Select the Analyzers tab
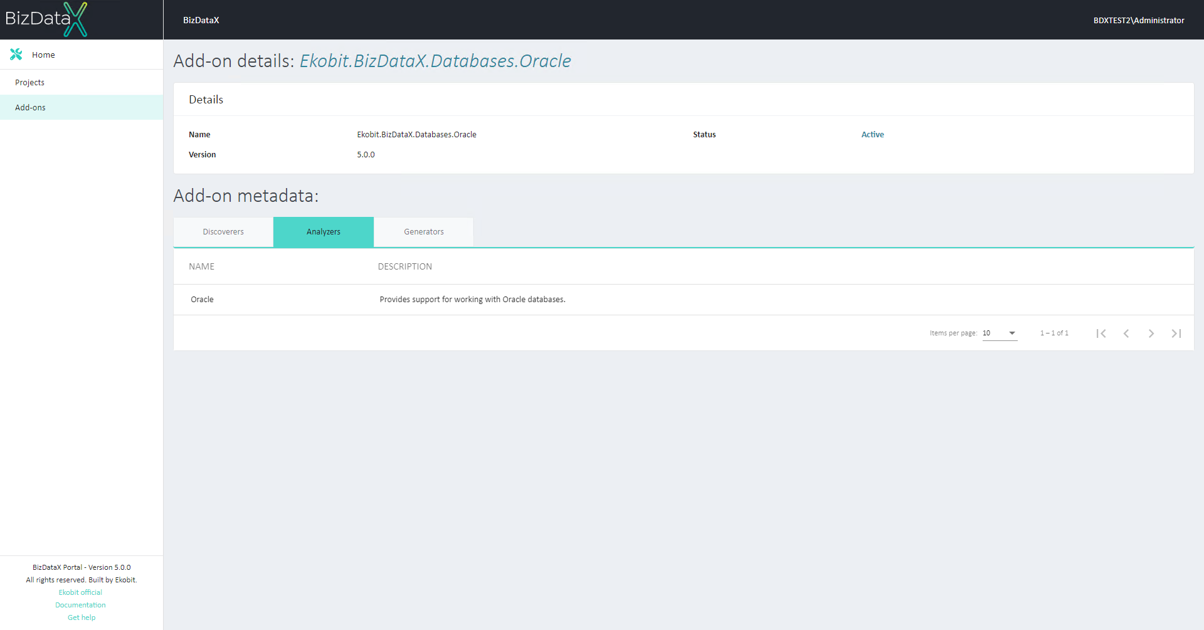The image size is (1204, 630). (x=324, y=232)
